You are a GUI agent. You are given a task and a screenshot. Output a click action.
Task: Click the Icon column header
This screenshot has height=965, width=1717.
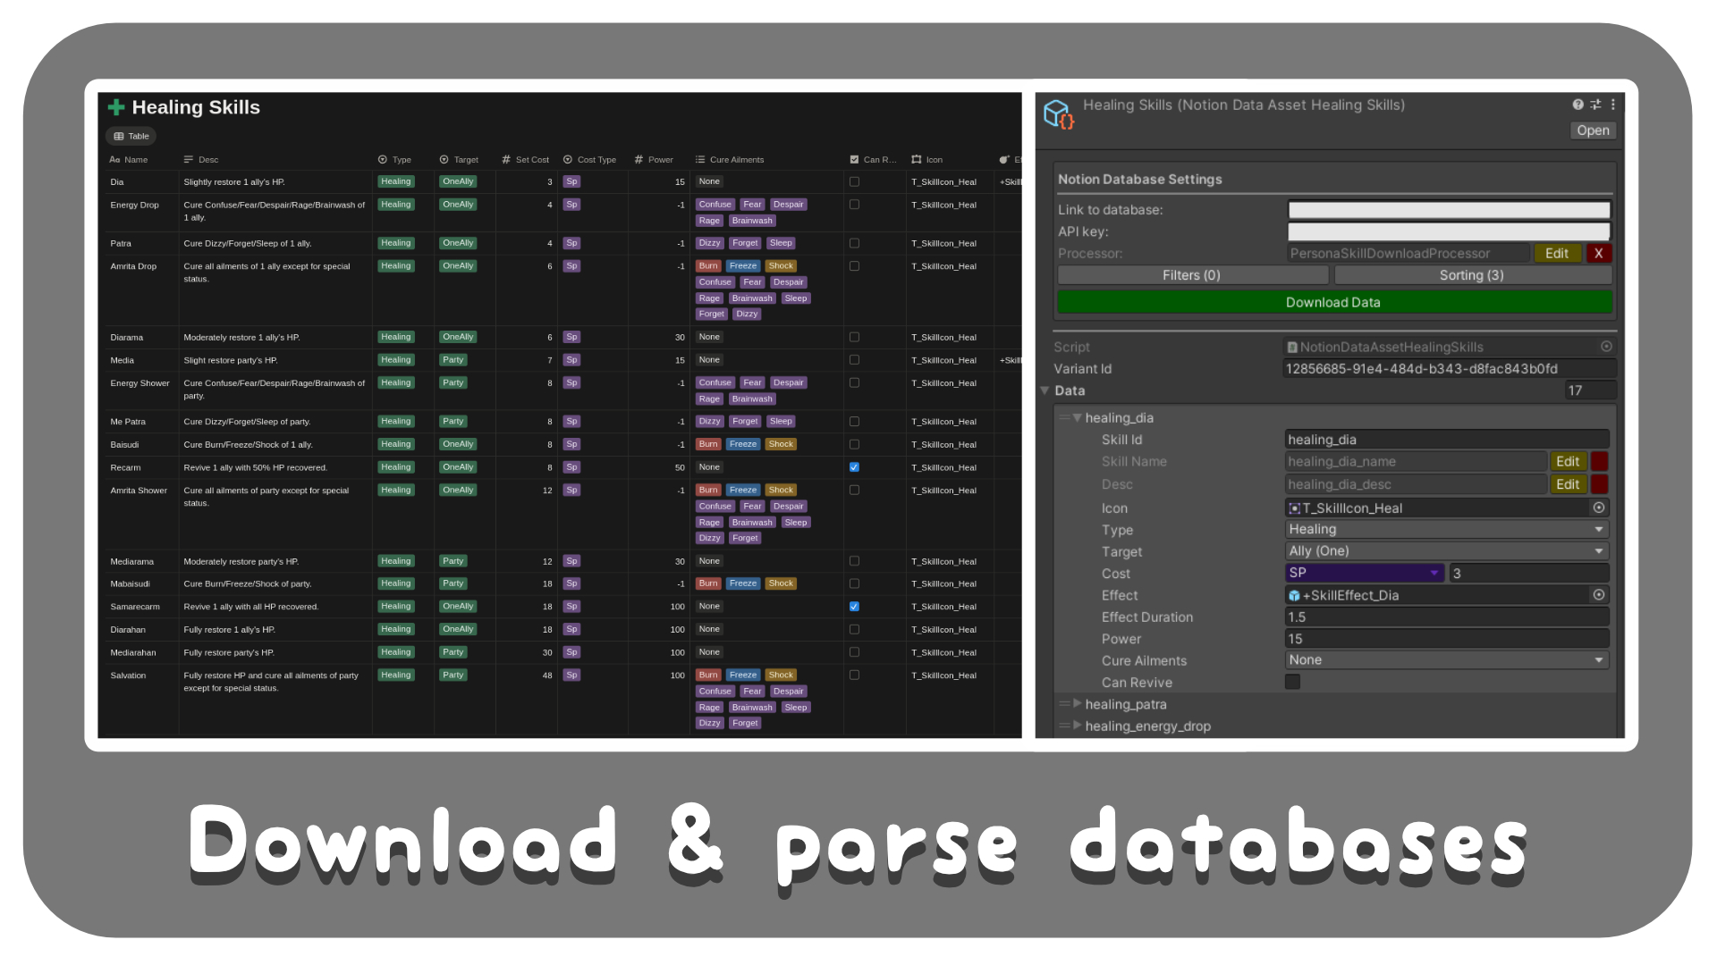pos(927,160)
